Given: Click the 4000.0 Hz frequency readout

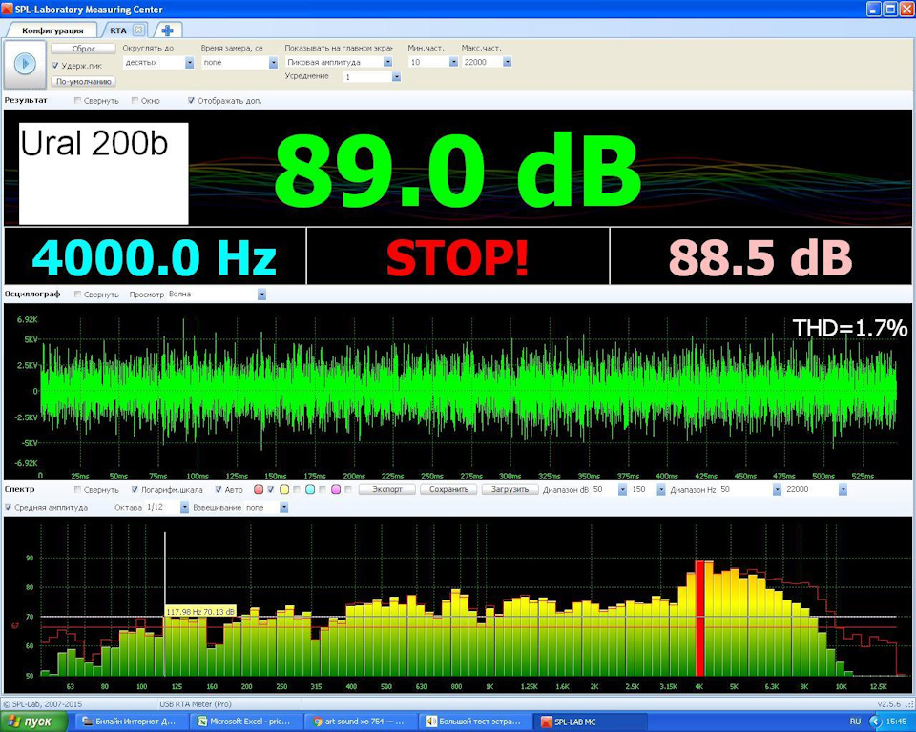Looking at the screenshot, I should pyautogui.click(x=155, y=256).
